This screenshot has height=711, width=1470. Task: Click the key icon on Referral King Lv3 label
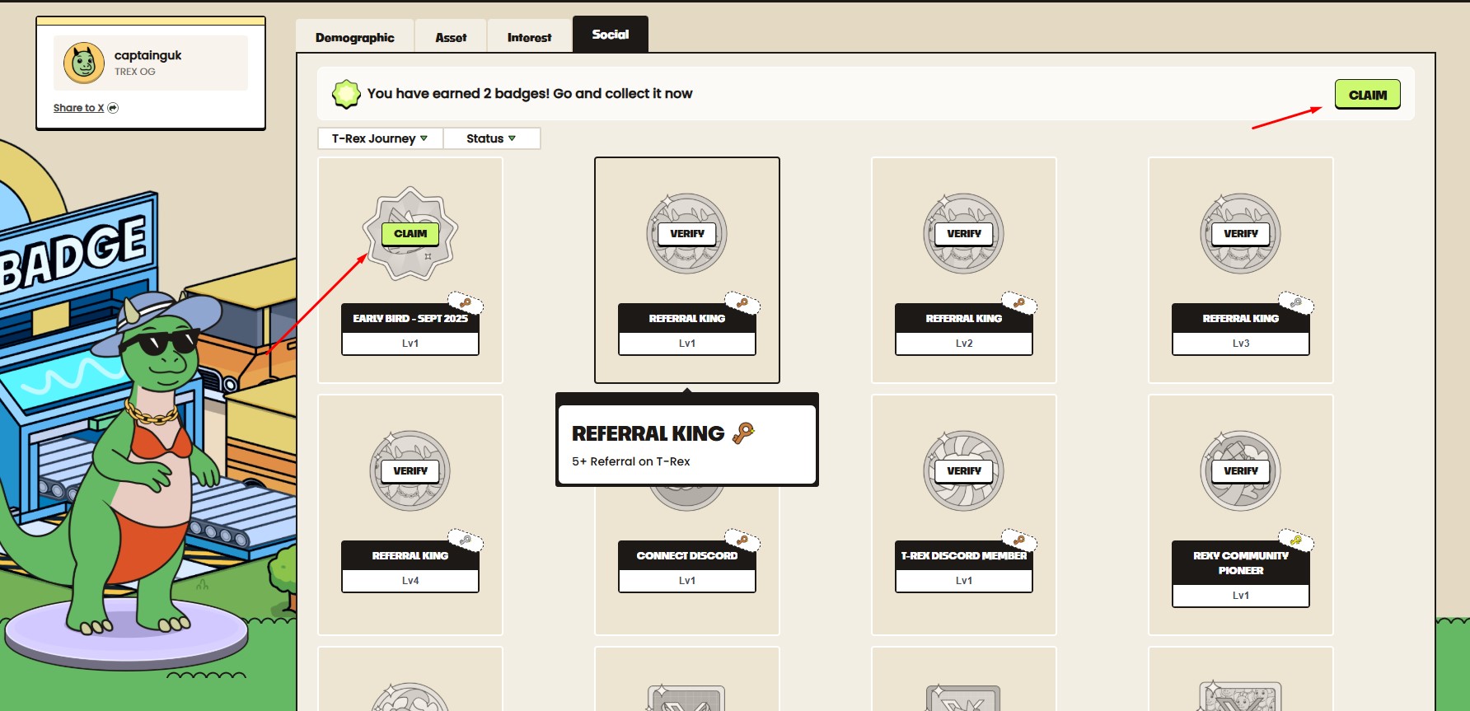click(1296, 302)
